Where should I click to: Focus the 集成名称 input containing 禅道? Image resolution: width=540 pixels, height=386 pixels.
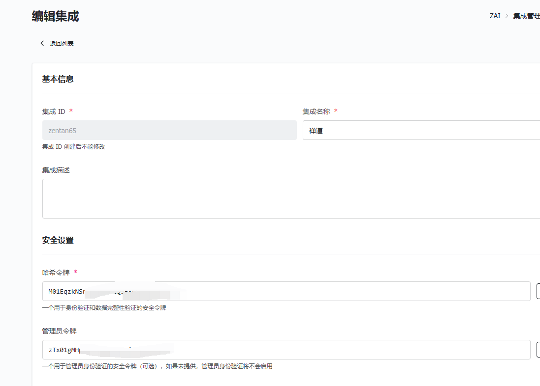(421, 130)
